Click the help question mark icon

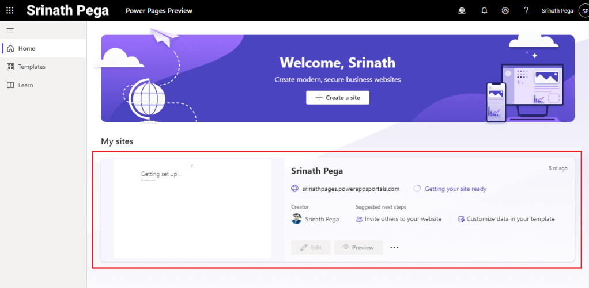tap(526, 10)
